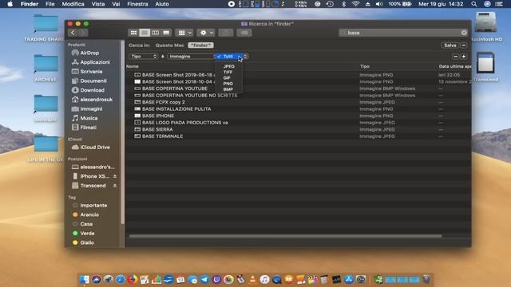Image resolution: width=511 pixels, height=287 pixels.
Task: Choose TIFF in the format popup
Action: tap(228, 73)
